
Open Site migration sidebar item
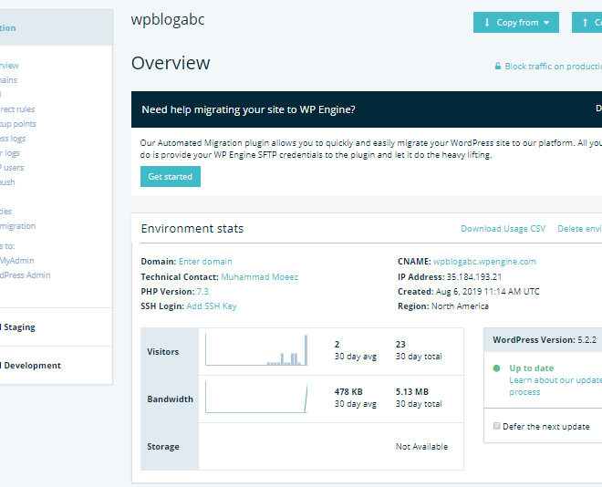(17, 226)
